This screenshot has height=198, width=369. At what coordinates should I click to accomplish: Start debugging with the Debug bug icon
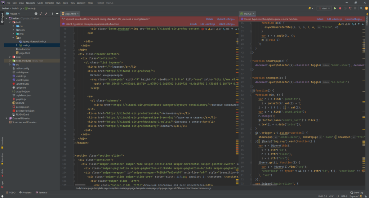click(340, 8)
